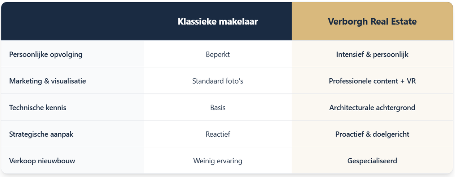The height and width of the screenshot is (177, 457).
Task: Click the 'Basis' cell
Action: [218, 107]
